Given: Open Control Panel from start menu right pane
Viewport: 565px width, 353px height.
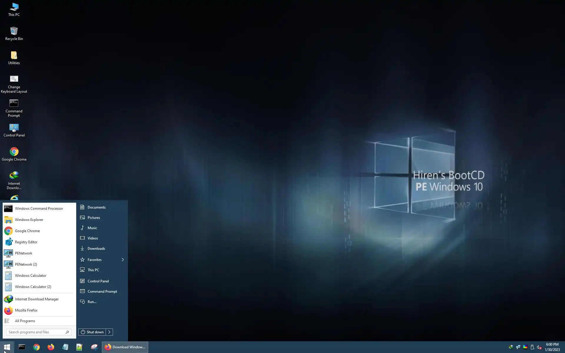Looking at the screenshot, I should (x=98, y=281).
